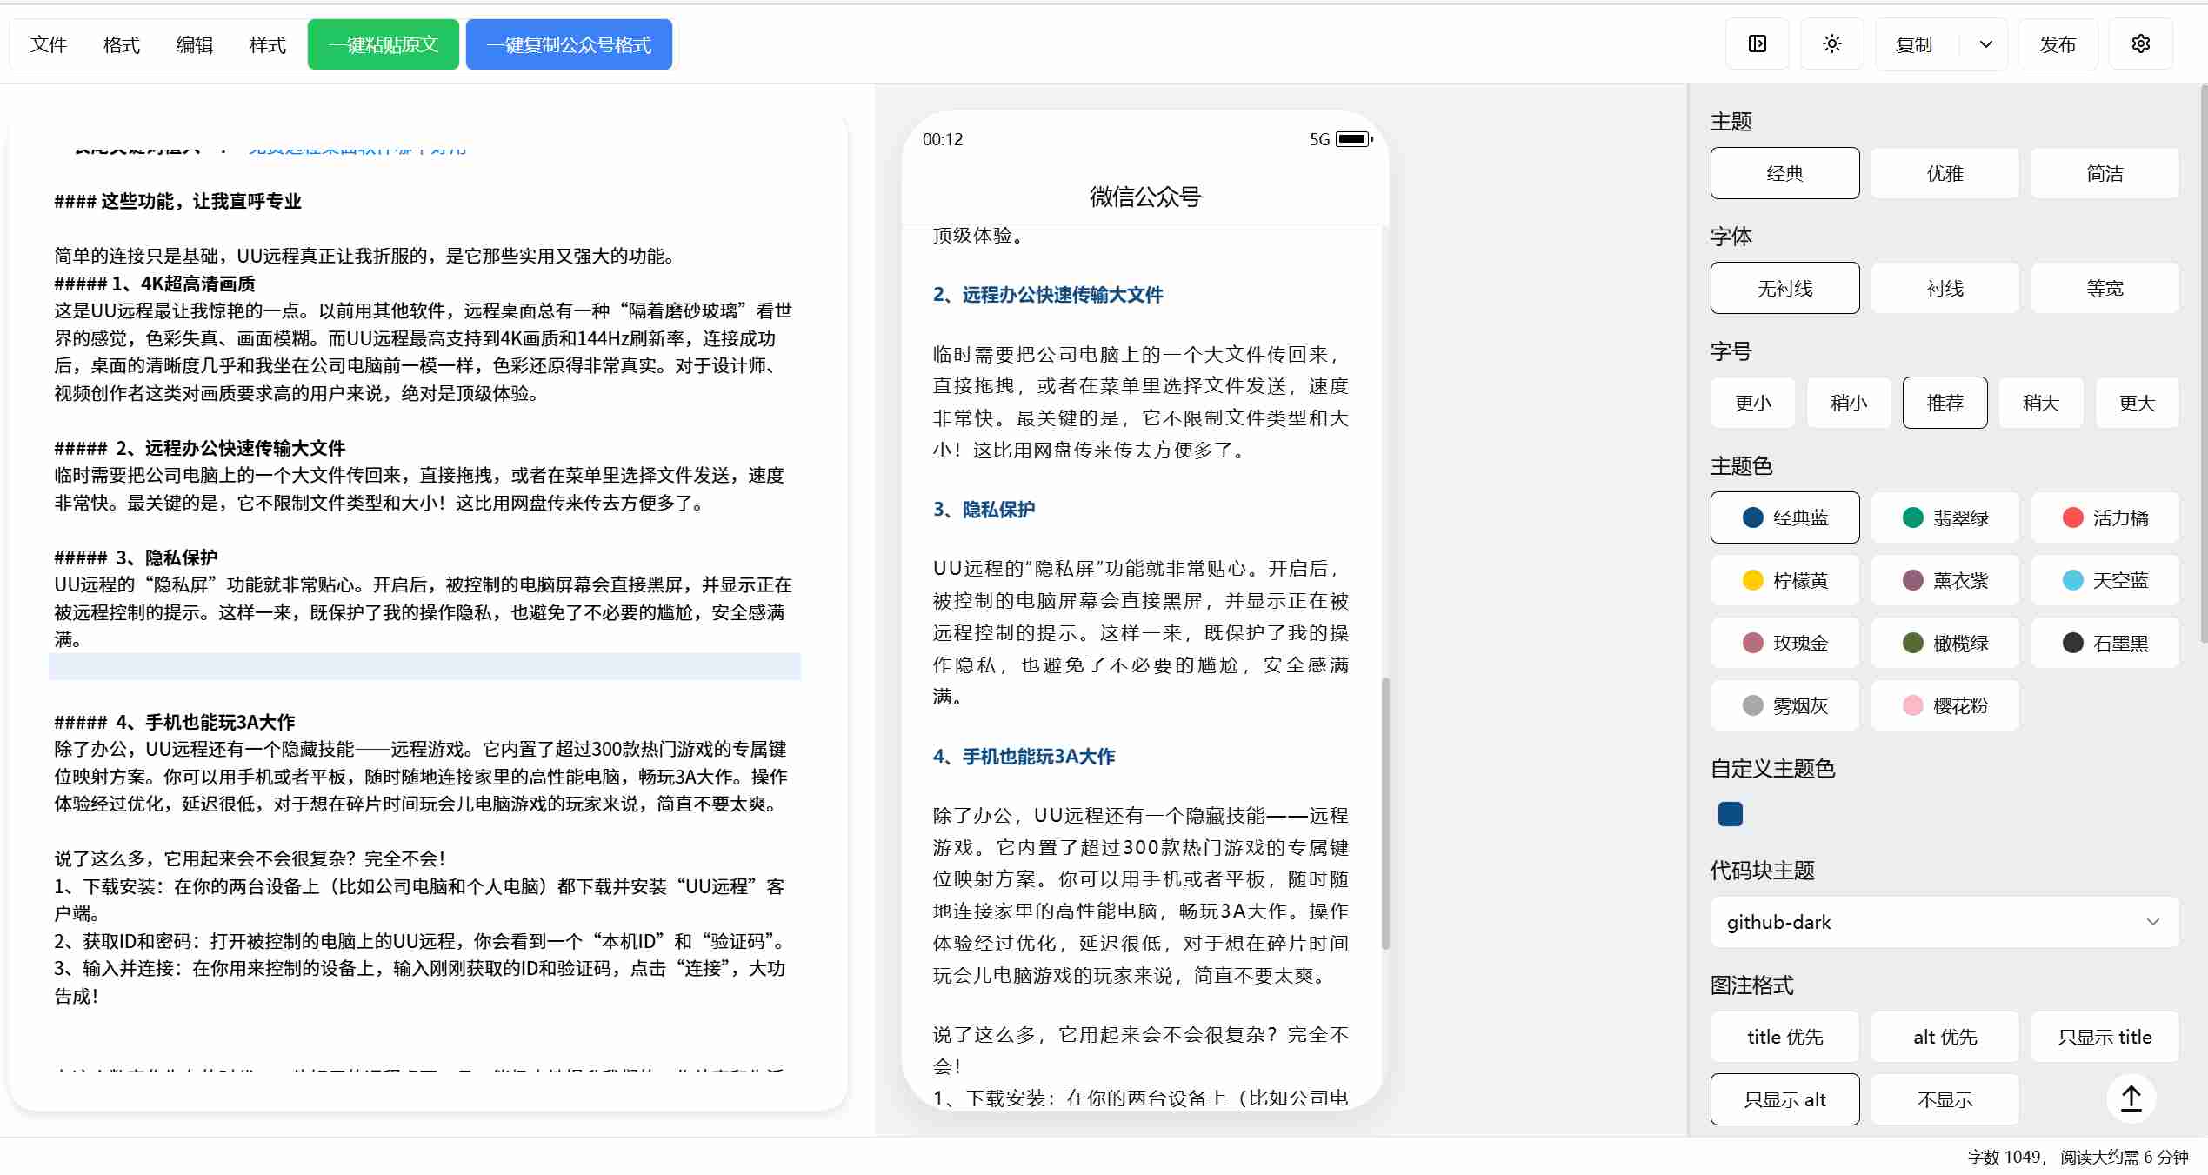Choose the 衬线 font option
This screenshot has height=1175, width=2208.
click(x=1945, y=288)
